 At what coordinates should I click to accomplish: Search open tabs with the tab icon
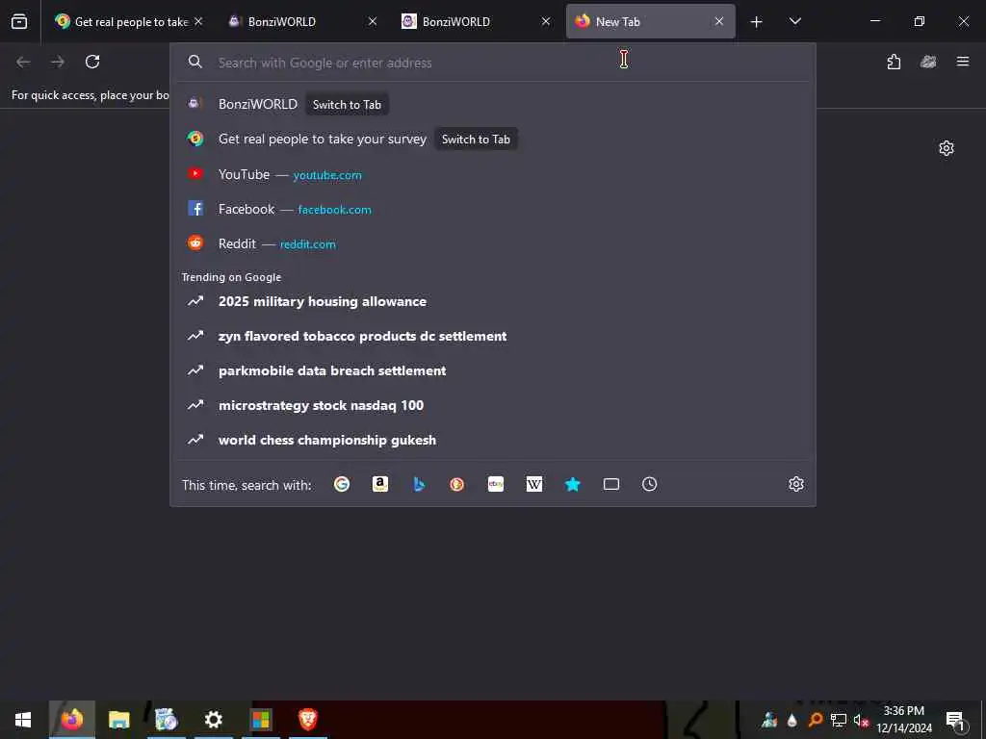click(x=611, y=484)
